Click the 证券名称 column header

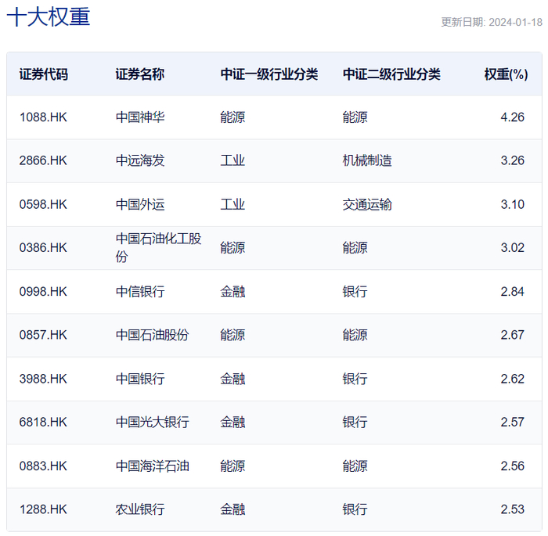click(x=140, y=74)
